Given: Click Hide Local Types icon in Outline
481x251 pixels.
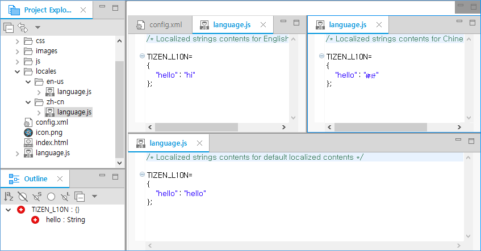Looking at the screenshot, I should [65, 197].
